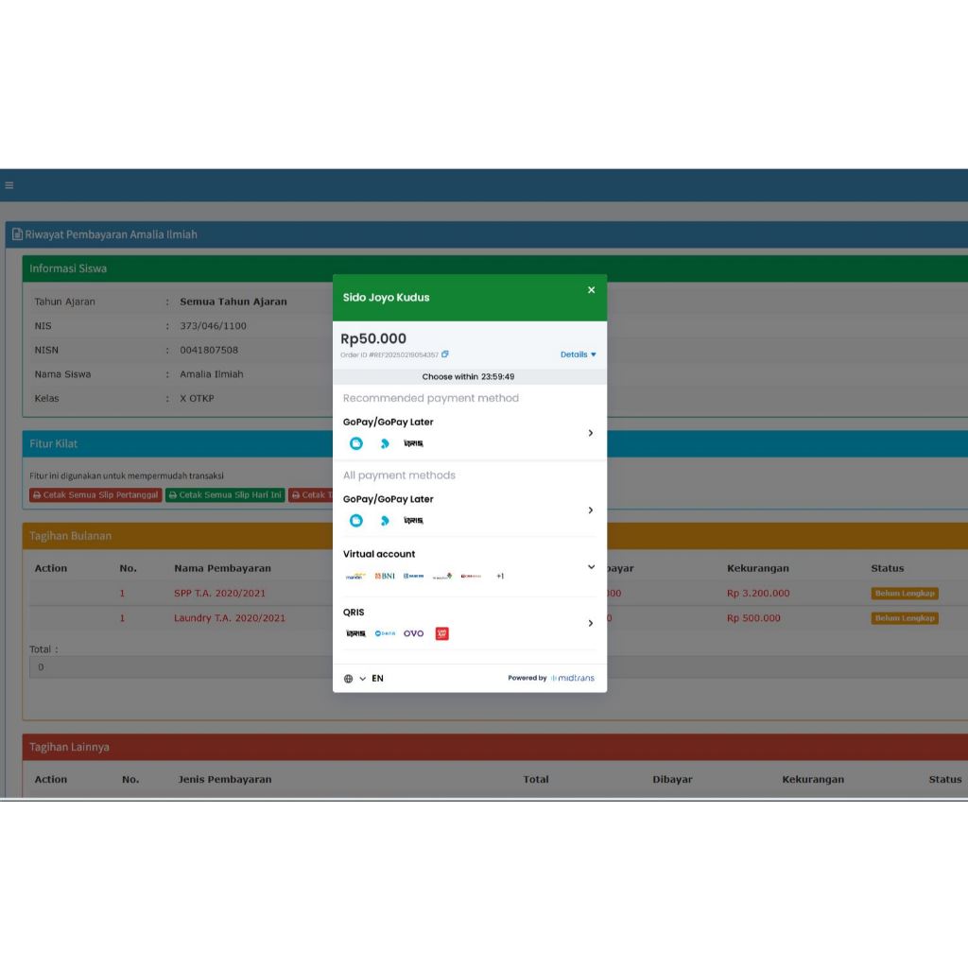Toggle the hamburger sidebar menu icon
968x968 pixels.
(x=9, y=185)
